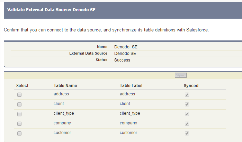Click the Synced checkbox for client

point(187,104)
